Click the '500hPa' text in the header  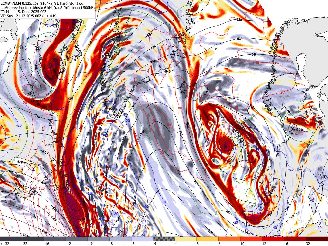(89, 8)
